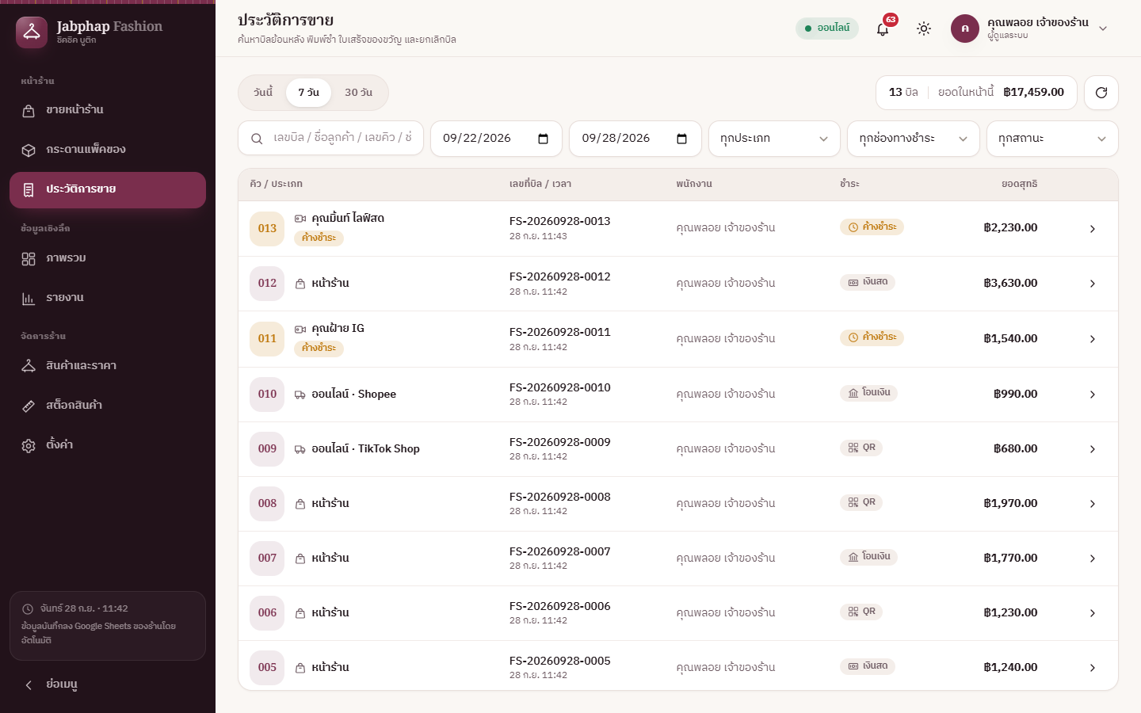Image resolution: width=1141 pixels, height=713 pixels.
Task: Click the สินค้าและราคา hanger icon
Action: pyautogui.click(x=29, y=366)
